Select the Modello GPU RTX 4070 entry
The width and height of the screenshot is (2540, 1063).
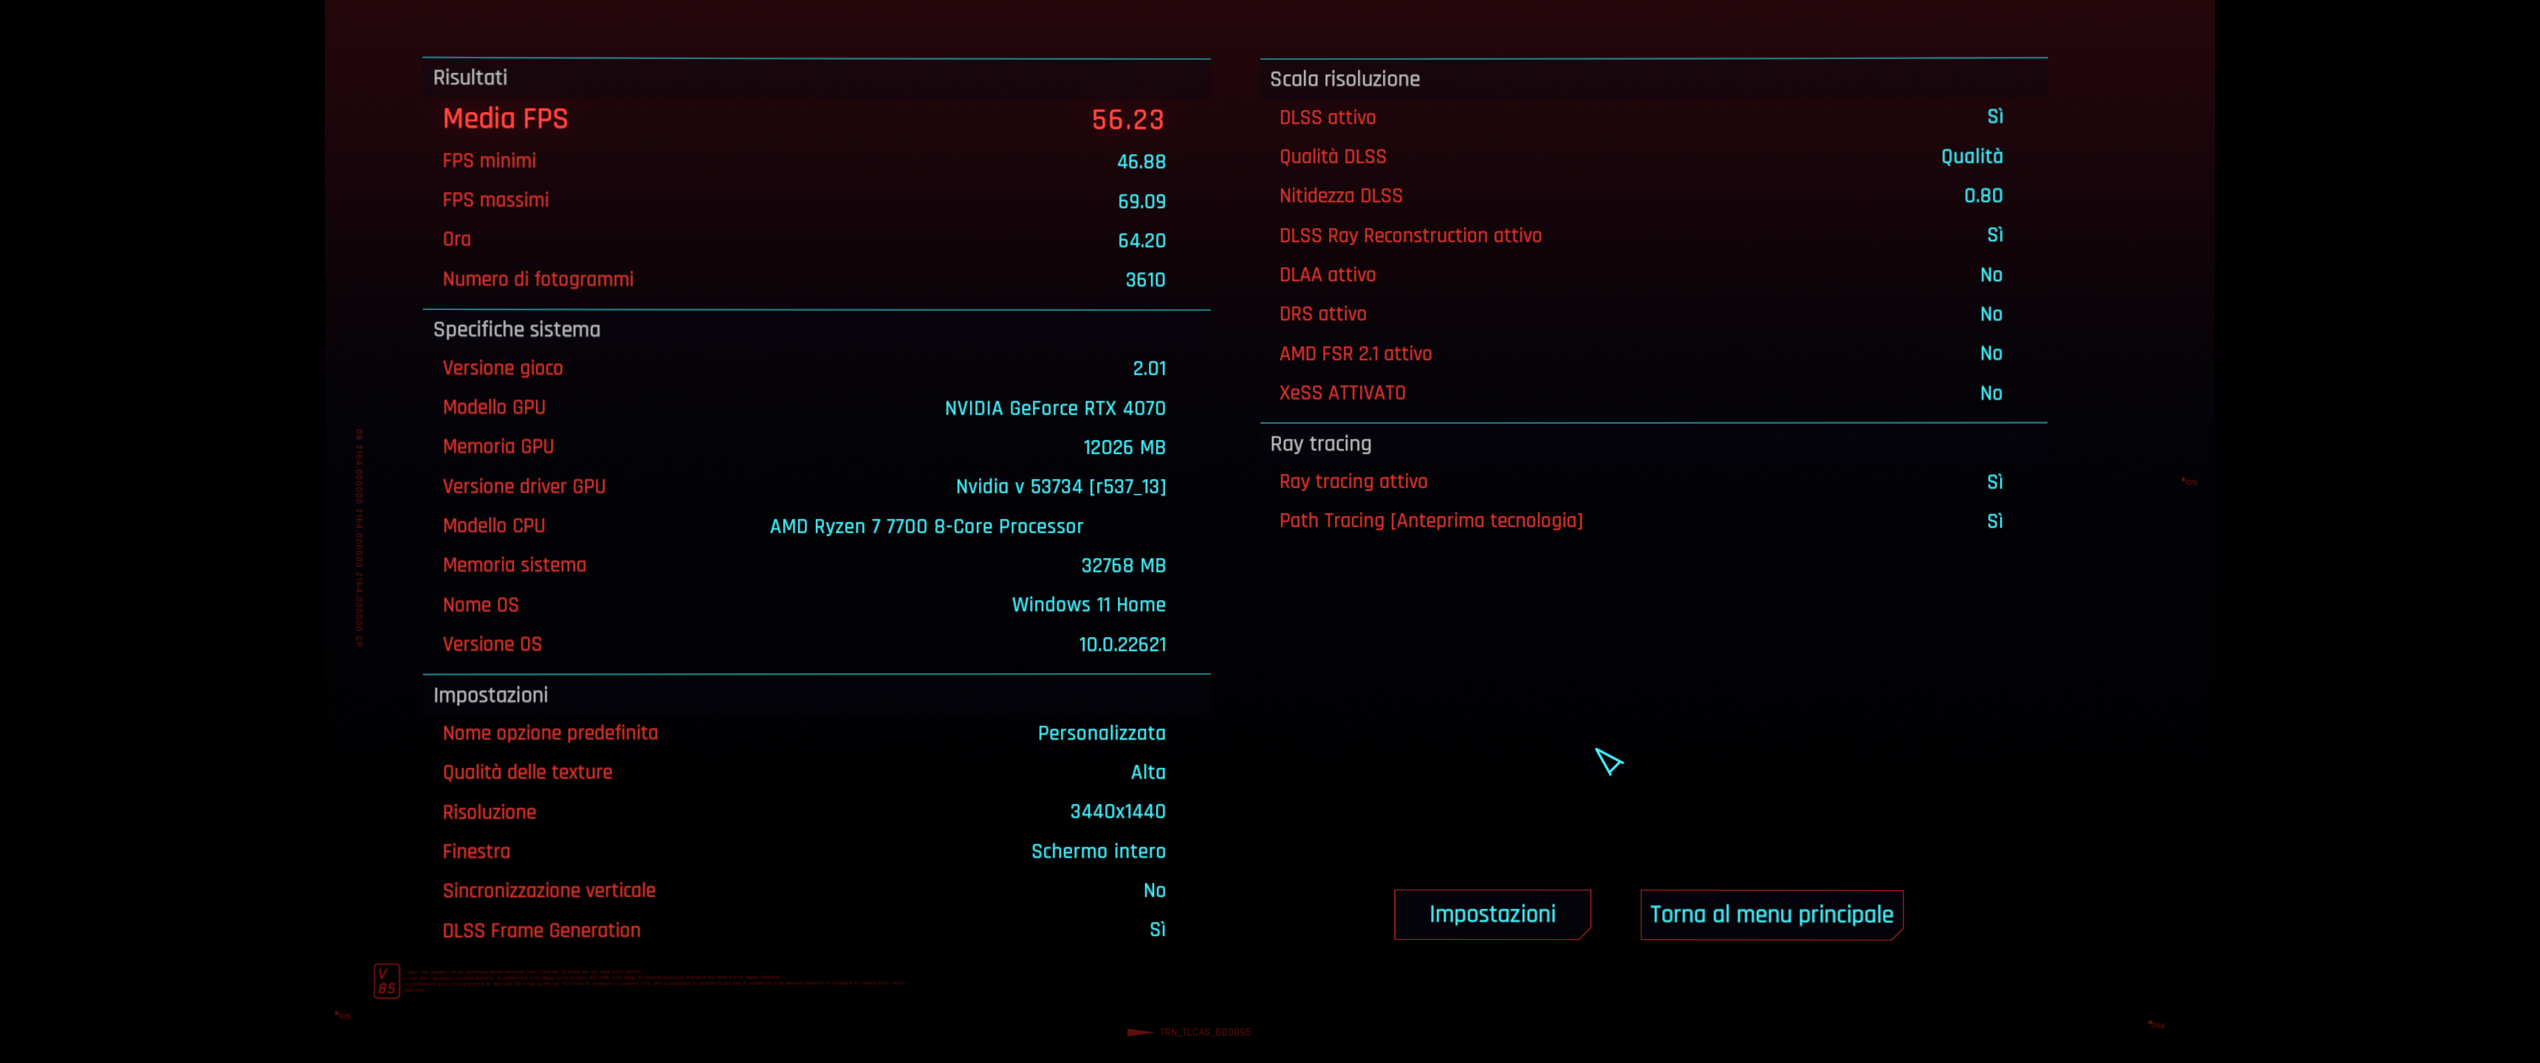coord(1054,408)
